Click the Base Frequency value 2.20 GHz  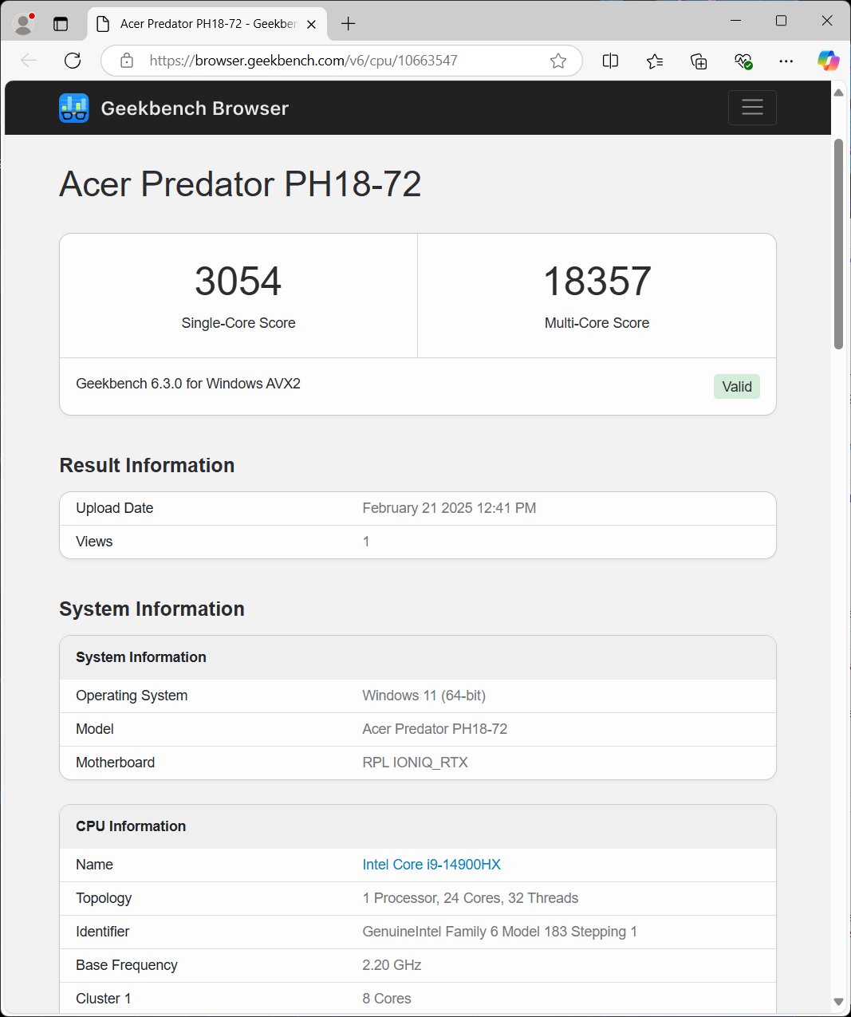[x=392, y=965]
